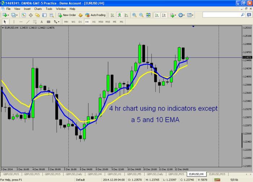
Task: Select the H1 timeframe
Action: (x=94, y=22)
